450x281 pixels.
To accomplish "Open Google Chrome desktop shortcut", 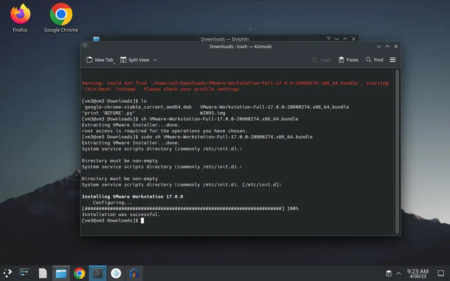I will 61,18.
